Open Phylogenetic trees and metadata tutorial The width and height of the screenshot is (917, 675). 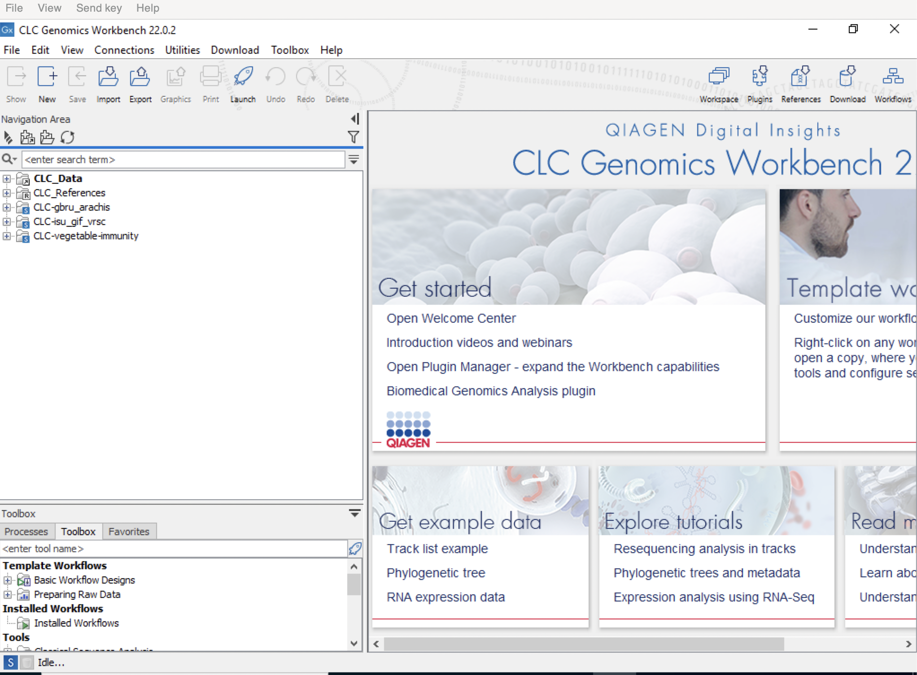point(707,573)
